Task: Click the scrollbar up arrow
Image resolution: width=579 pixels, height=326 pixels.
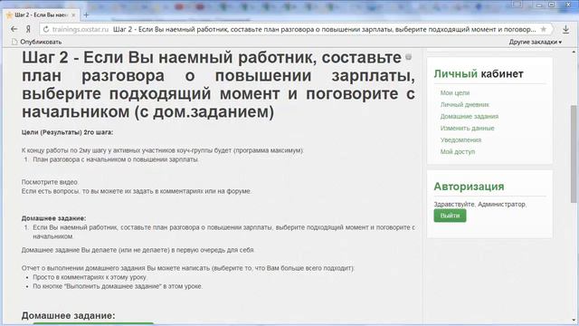Action: (574, 53)
